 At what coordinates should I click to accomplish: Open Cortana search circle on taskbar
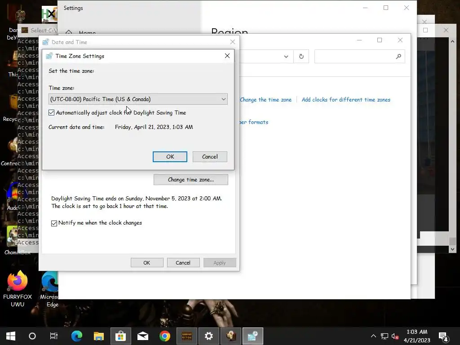point(32,336)
